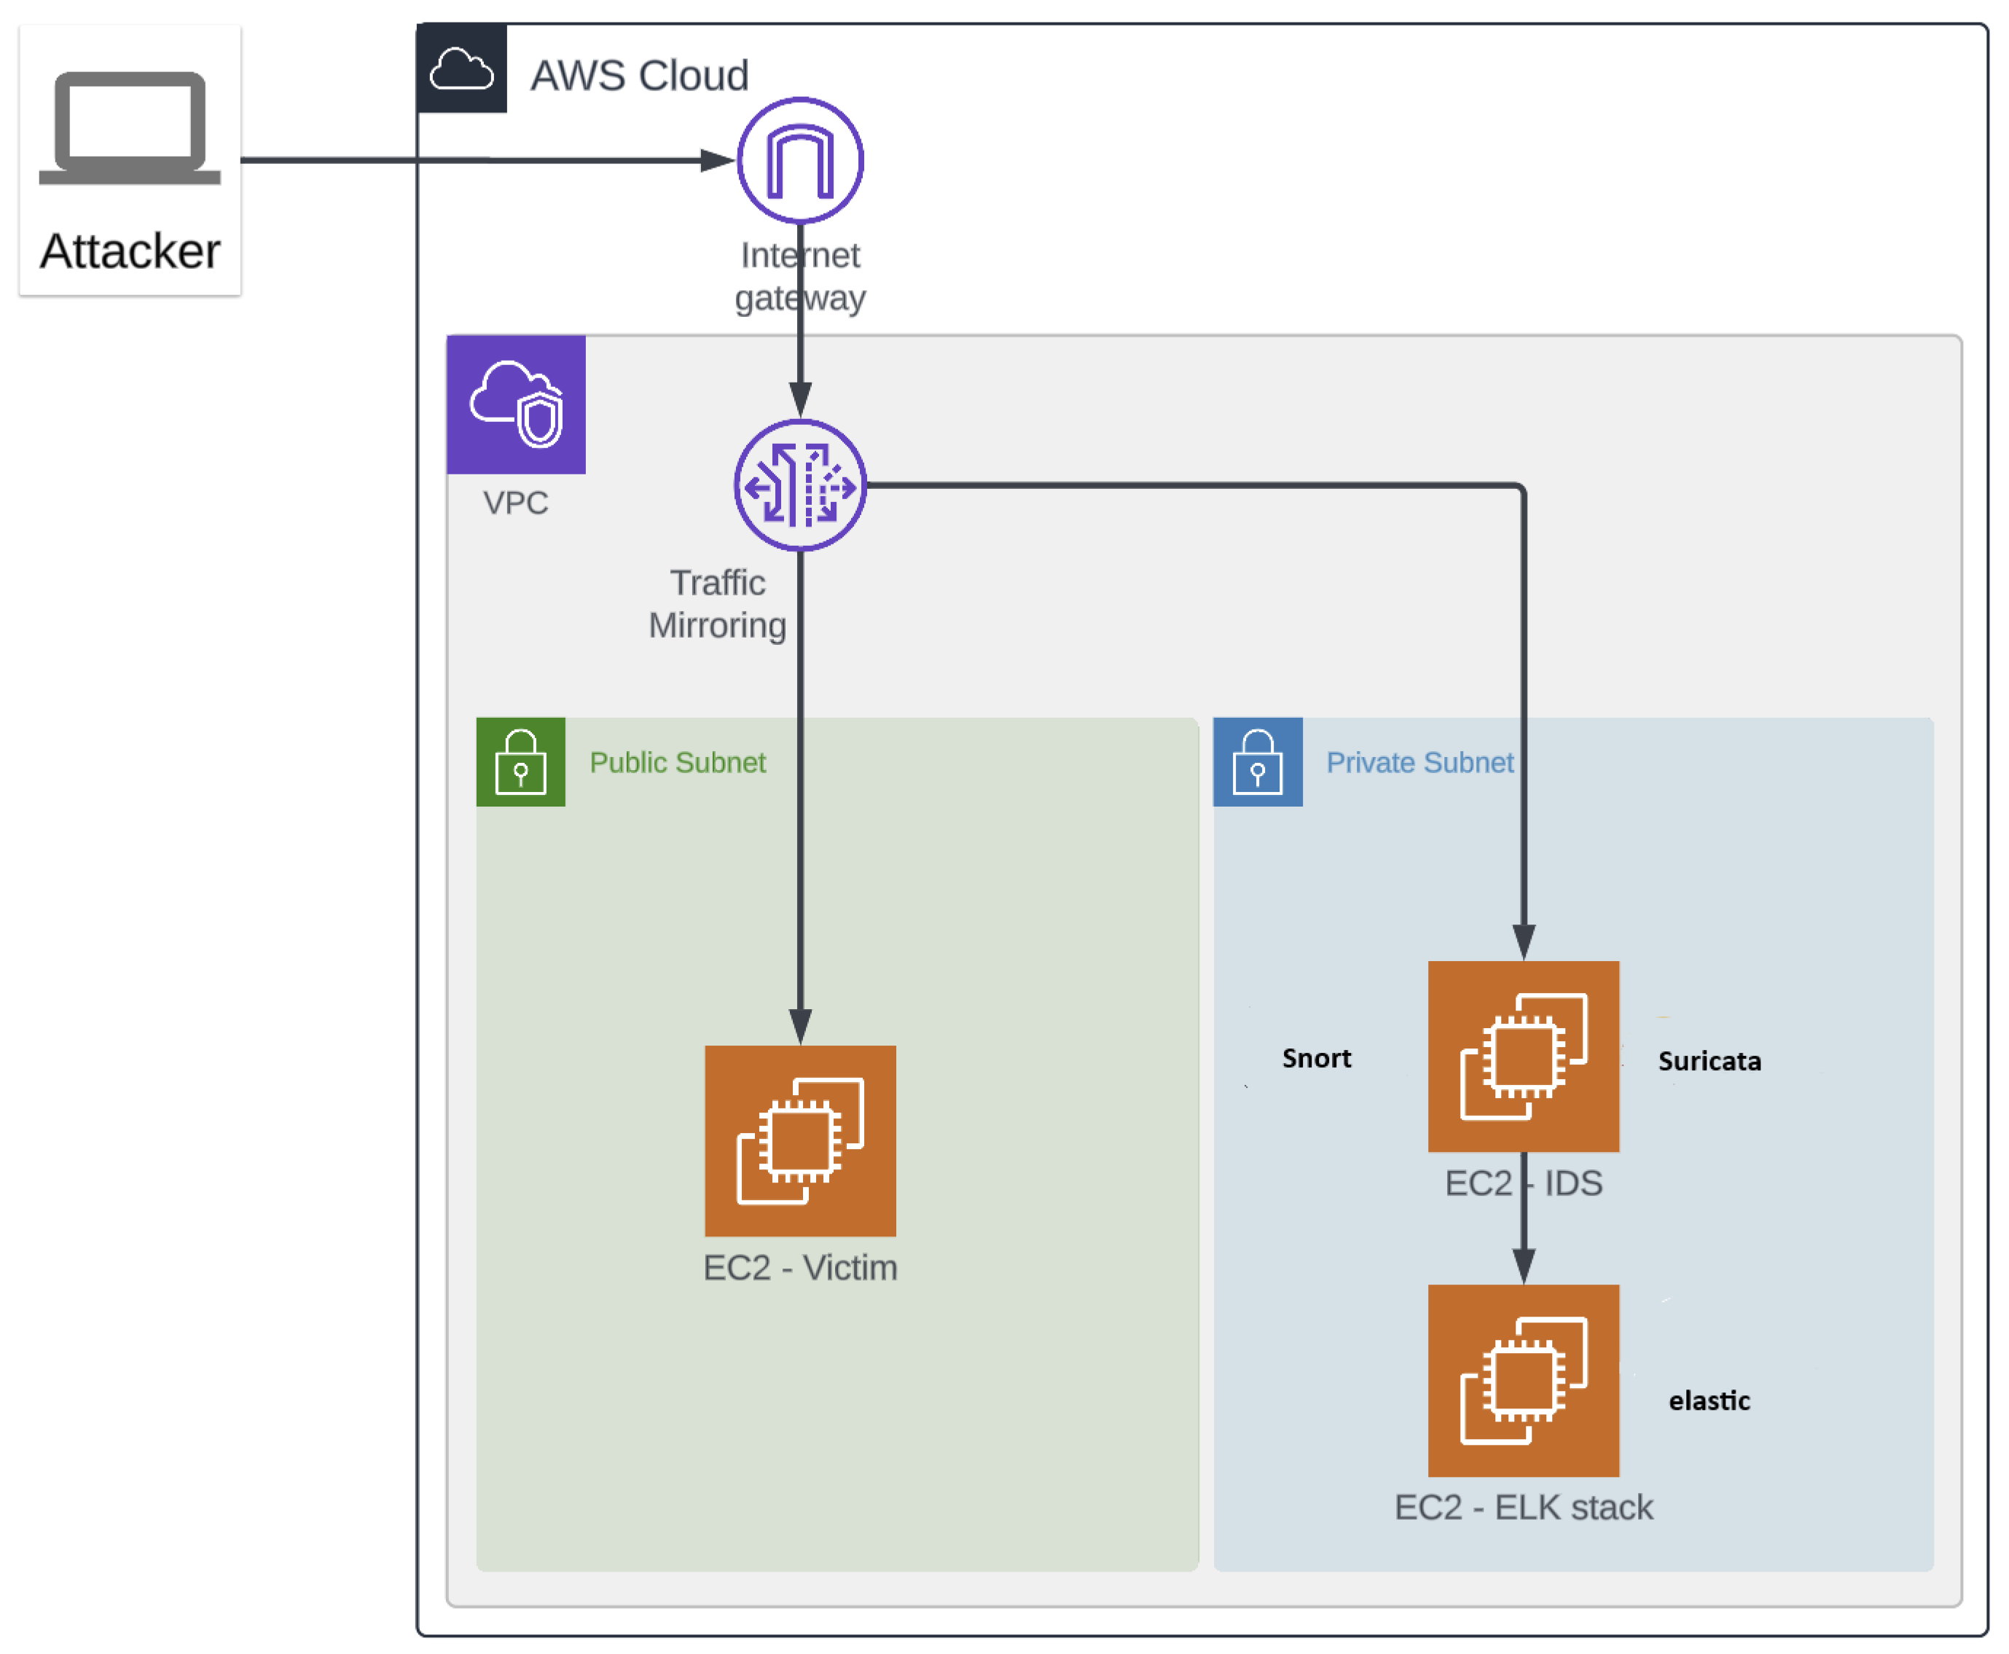Click the Traffic Mirroring icon
Viewport: 2009px width, 1654px height.
click(800, 486)
